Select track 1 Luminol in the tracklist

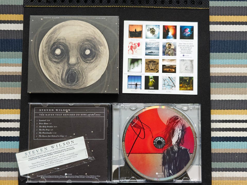43,120
